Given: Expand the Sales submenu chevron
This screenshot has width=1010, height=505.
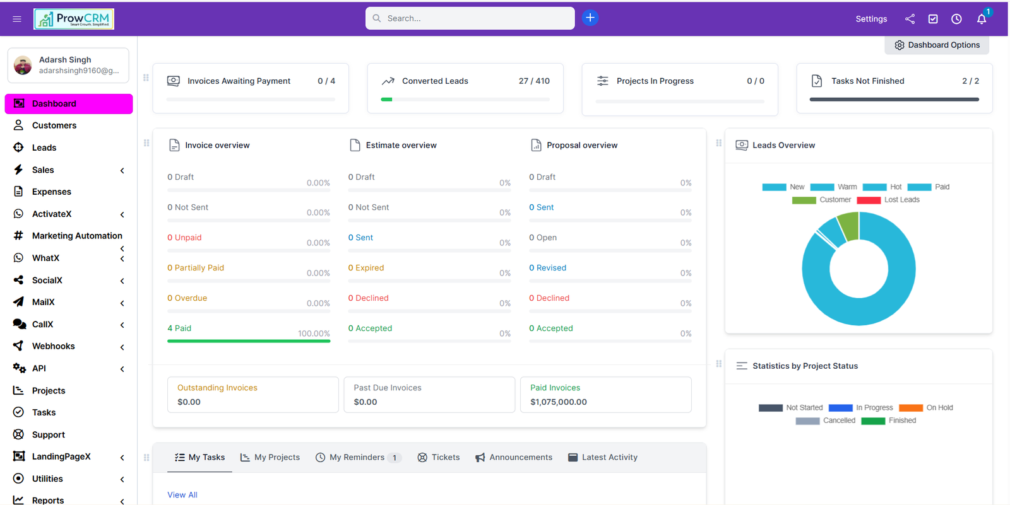Looking at the screenshot, I should click(x=122, y=170).
